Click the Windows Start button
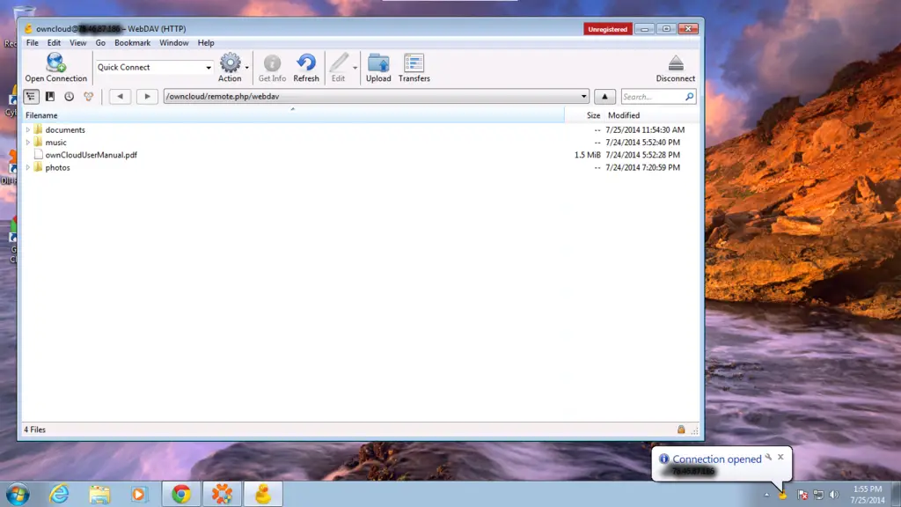The height and width of the screenshot is (507, 901). click(x=18, y=495)
